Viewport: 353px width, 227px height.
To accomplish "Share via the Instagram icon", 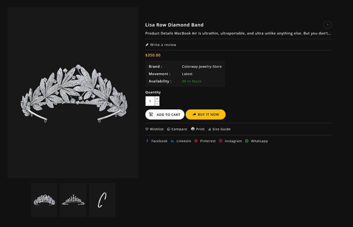I will tap(221, 141).
